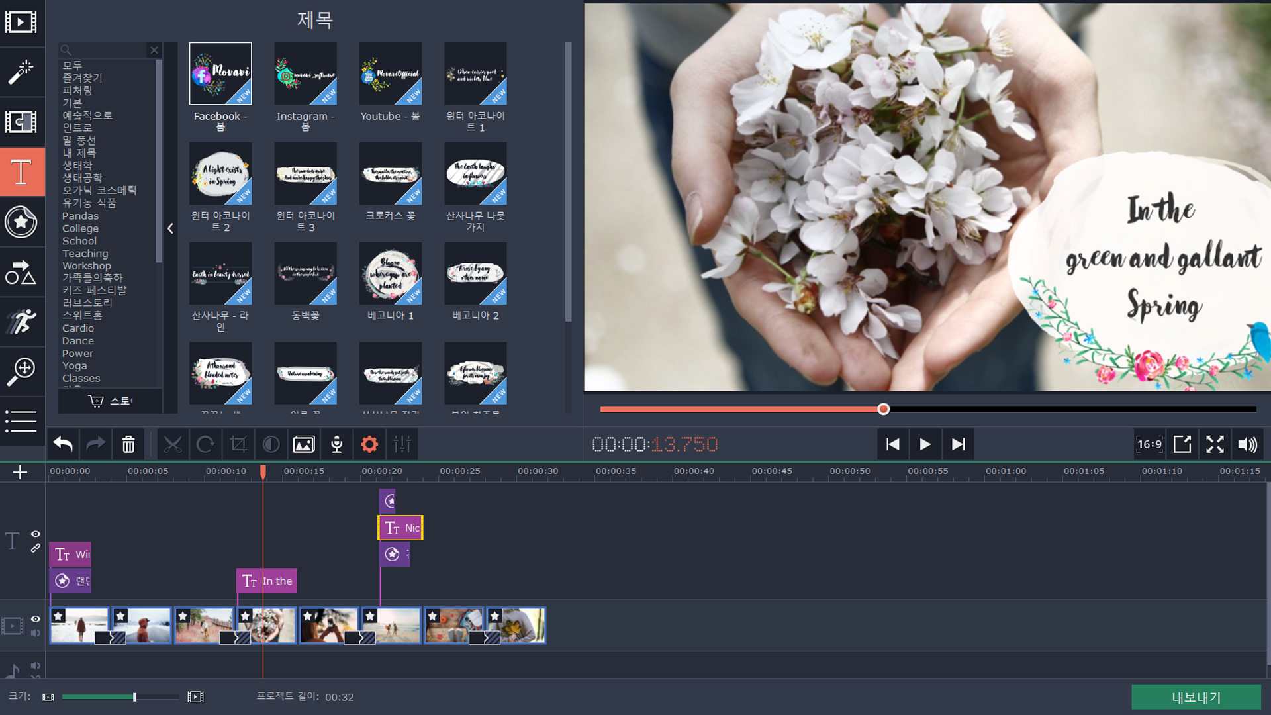Select the Workshop title category
The width and height of the screenshot is (1271, 715).
(x=86, y=265)
